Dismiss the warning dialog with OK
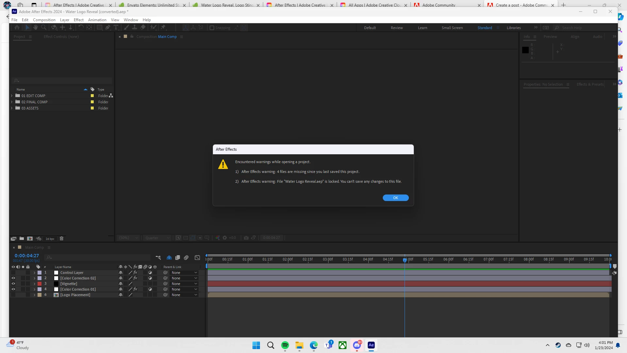This screenshot has height=353, width=627. (395, 198)
